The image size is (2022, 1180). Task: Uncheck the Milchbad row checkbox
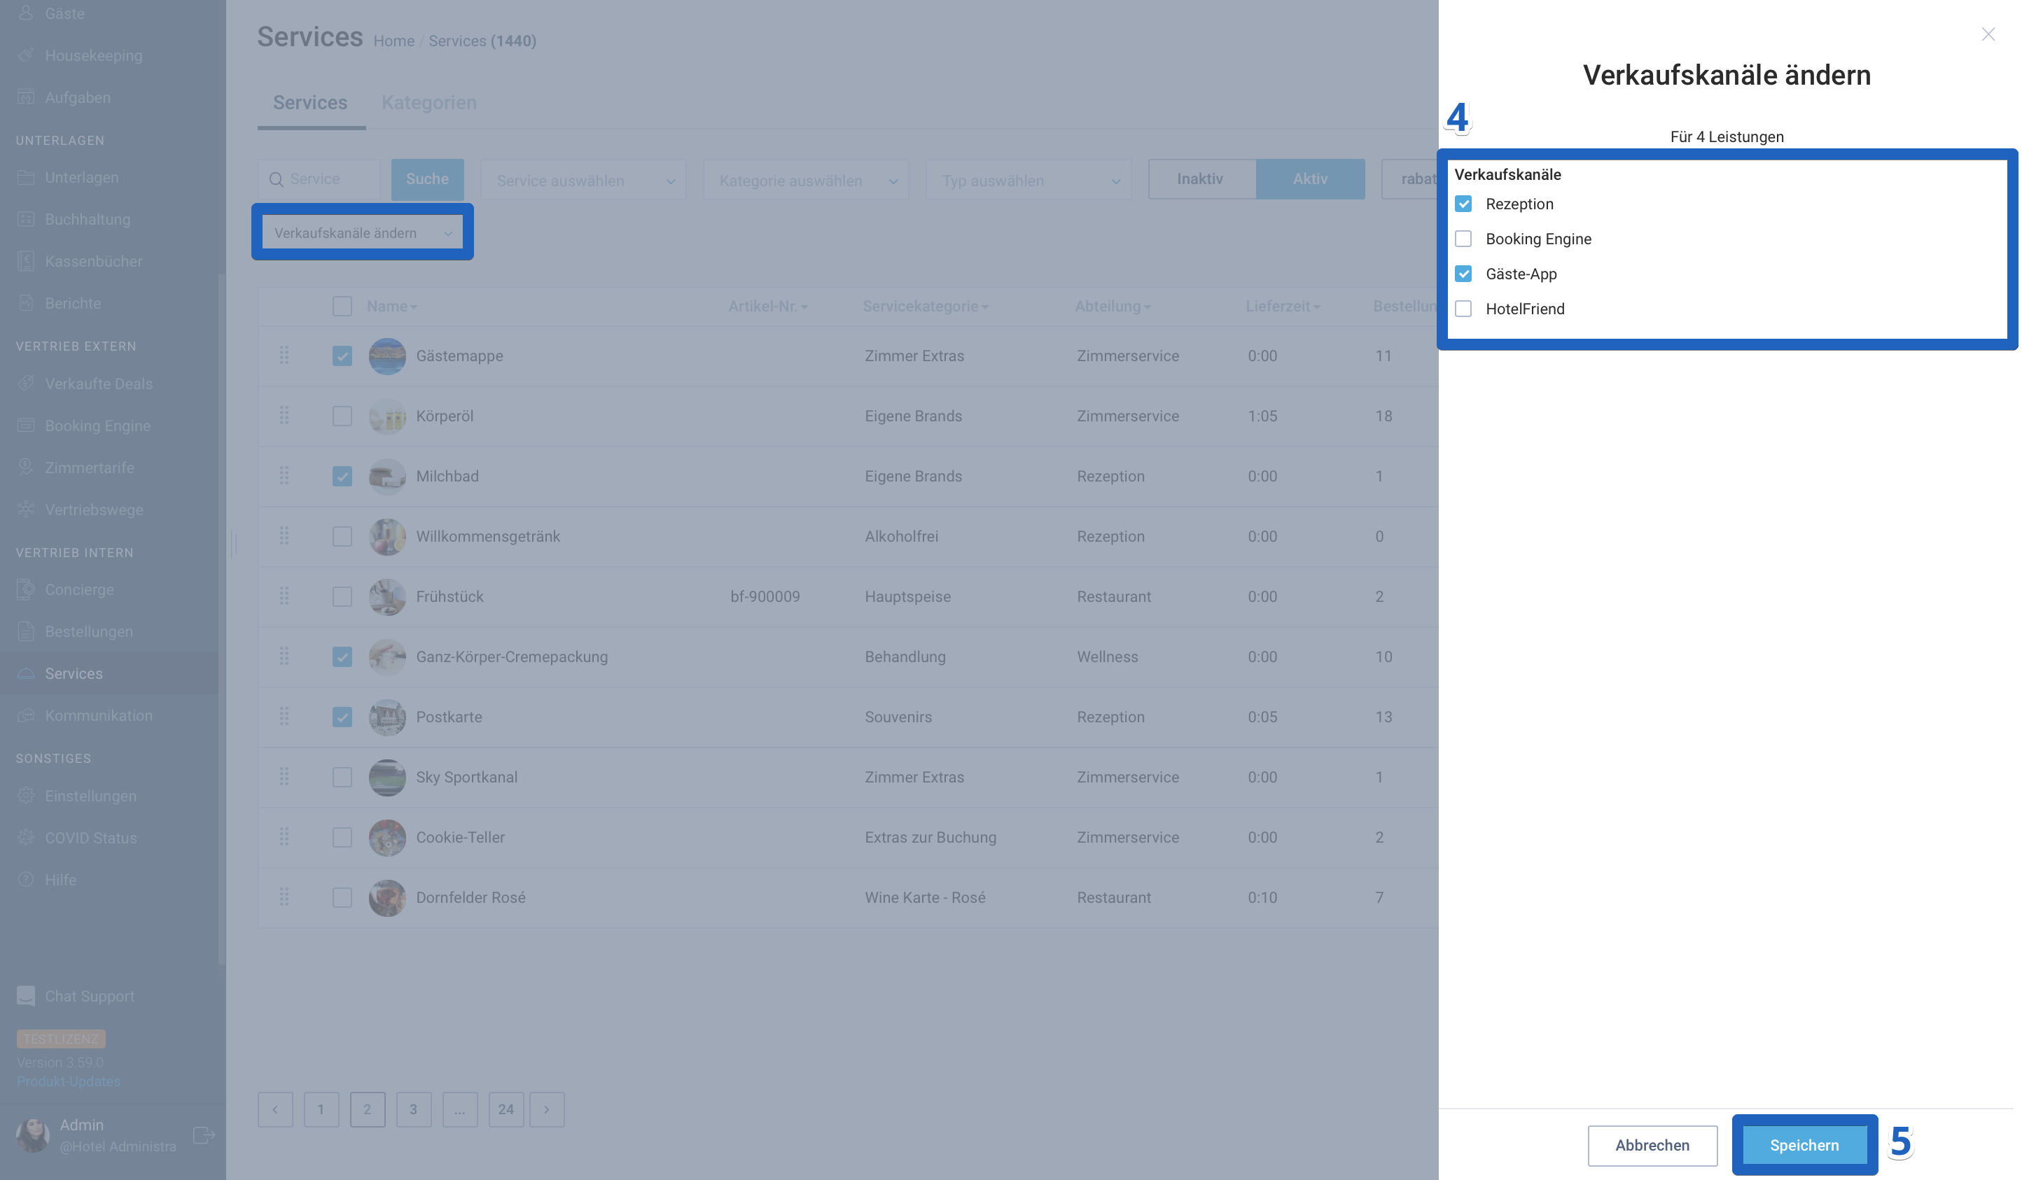pyautogui.click(x=342, y=477)
